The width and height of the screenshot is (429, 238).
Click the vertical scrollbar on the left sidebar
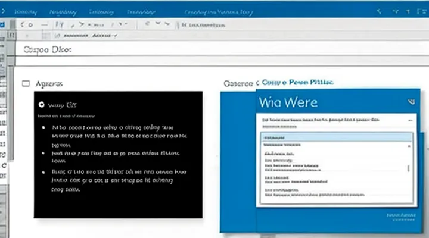[x=11, y=112]
